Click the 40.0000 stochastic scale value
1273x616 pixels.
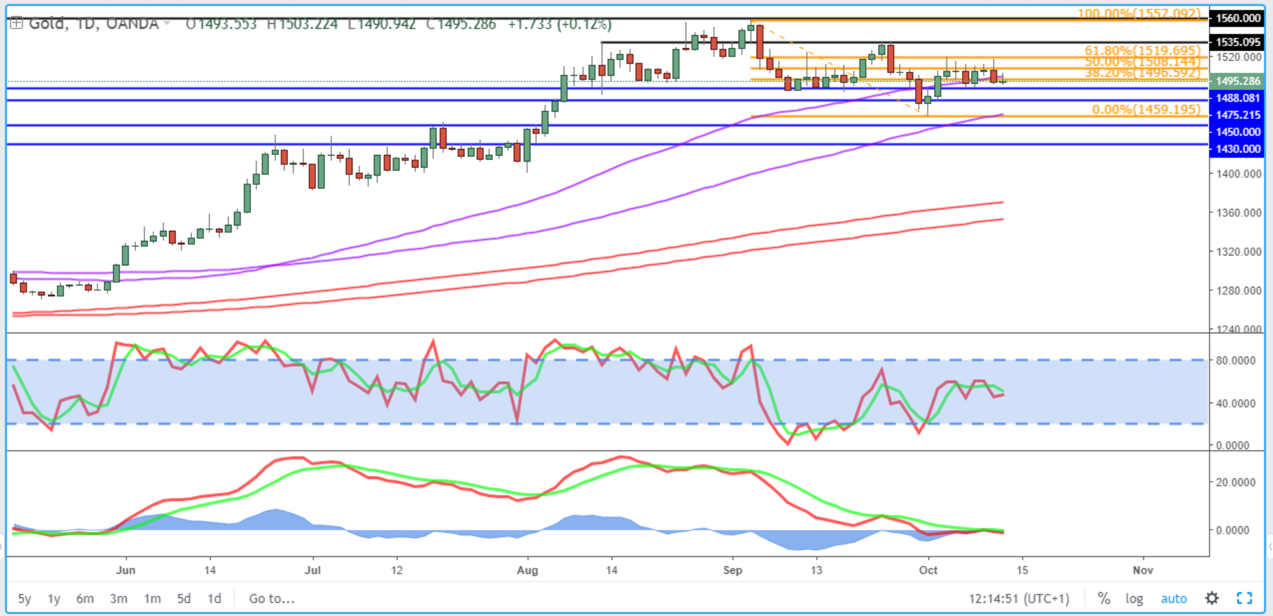click(1236, 403)
